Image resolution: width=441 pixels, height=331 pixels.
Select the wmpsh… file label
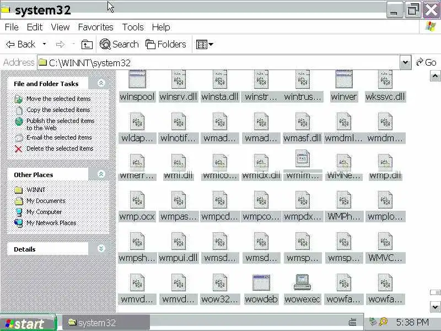coord(137,258)
